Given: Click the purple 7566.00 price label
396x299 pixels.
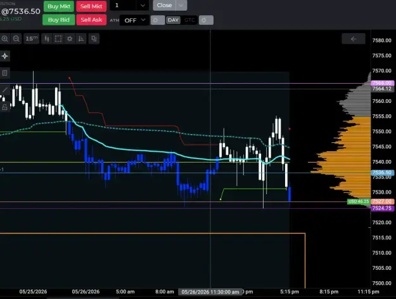Looking at the screenshot, I should coord(382,83).
